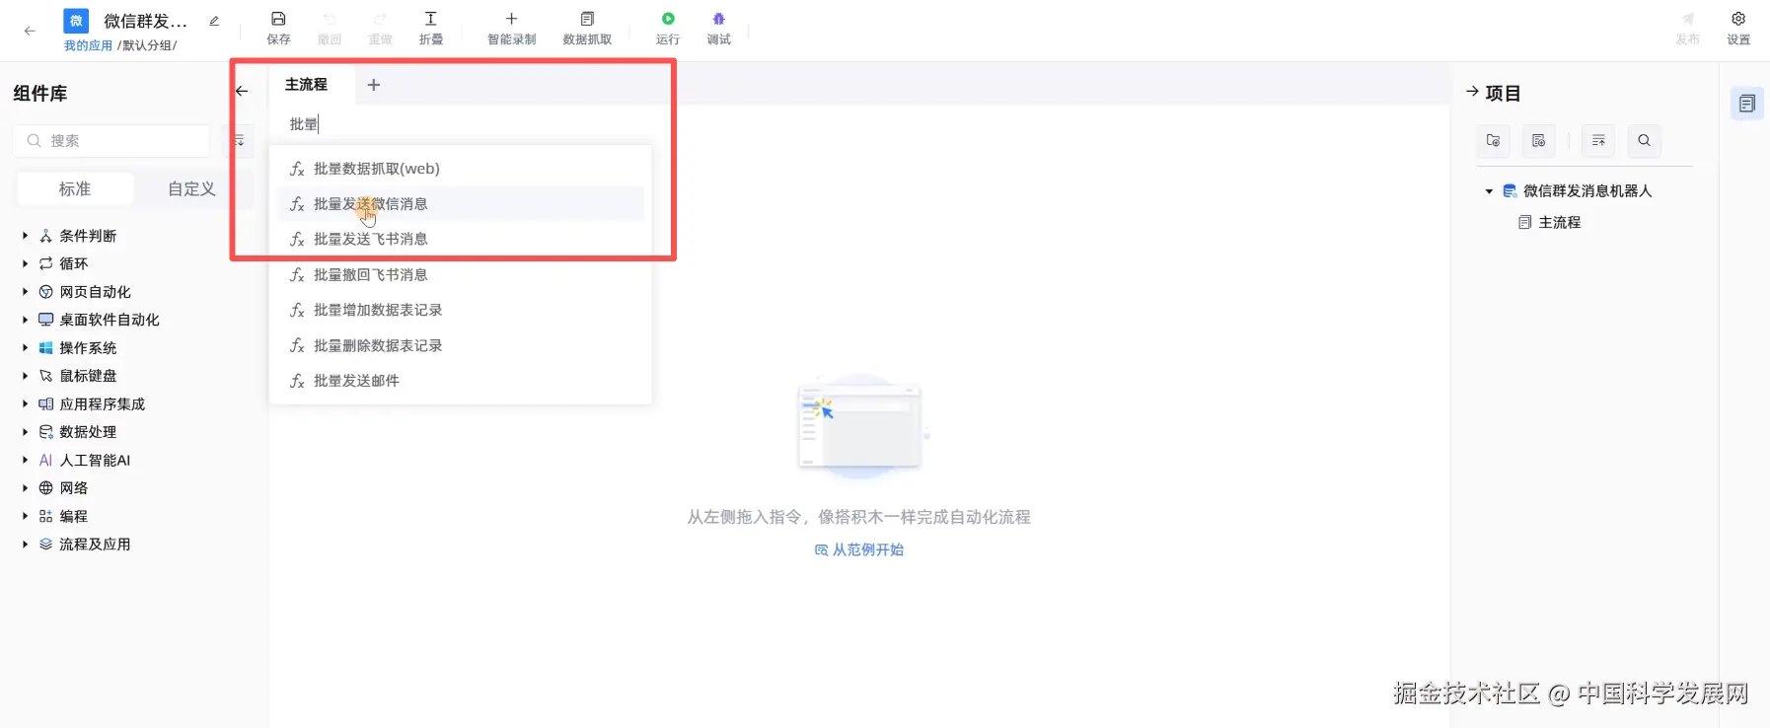Screen dimensions: 1770x728
Task: Expand the 编程 category
Action: point(25,516)
